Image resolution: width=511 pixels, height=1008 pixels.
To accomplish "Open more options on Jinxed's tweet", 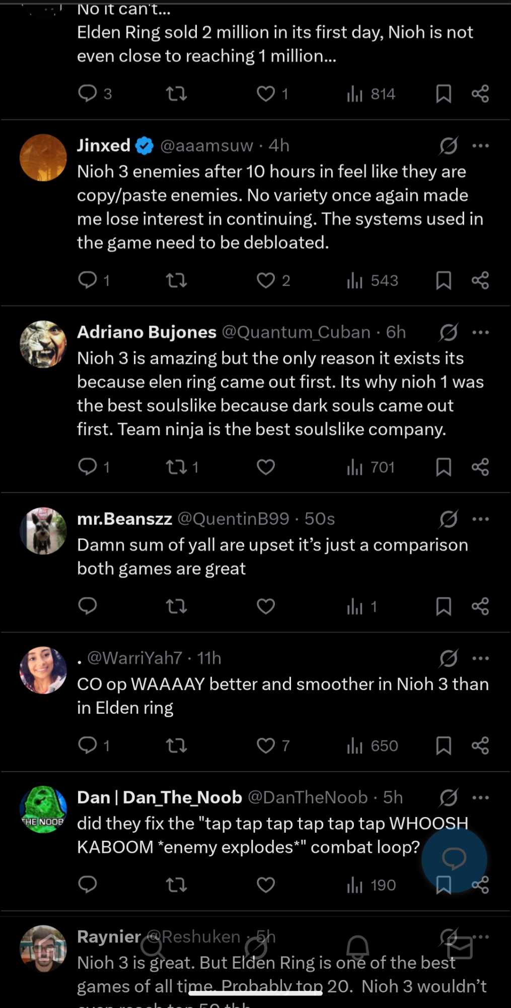I will coord(481,146).
